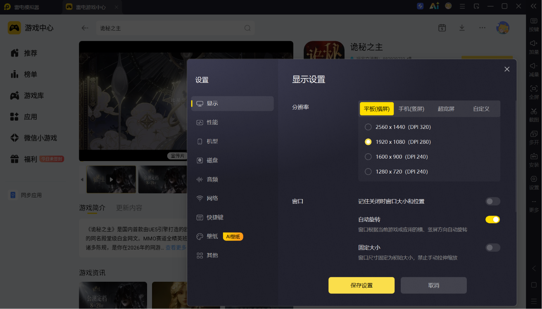
Task: Open the AI assistant icon in the title bar
Action: [x=434, y=6]
